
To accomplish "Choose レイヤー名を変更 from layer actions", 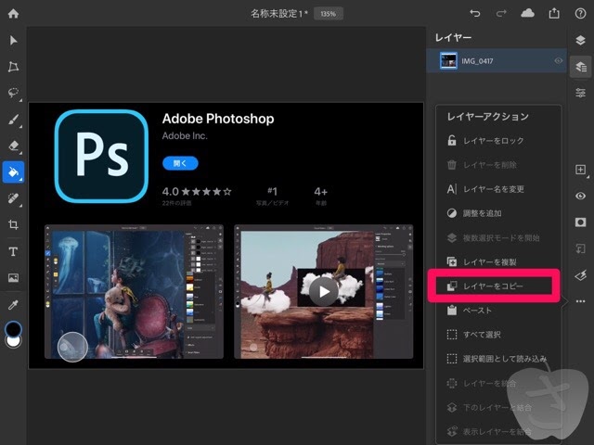I will coord(498,189).
